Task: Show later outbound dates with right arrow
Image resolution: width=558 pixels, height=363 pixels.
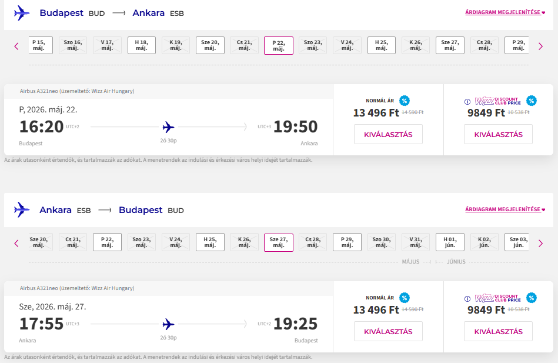Action: pos(540,46)
